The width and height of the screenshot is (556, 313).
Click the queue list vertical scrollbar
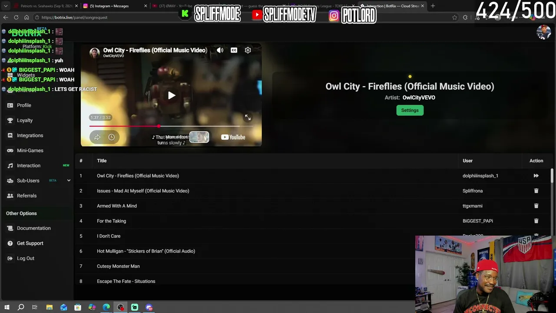(x=552, y=176)
